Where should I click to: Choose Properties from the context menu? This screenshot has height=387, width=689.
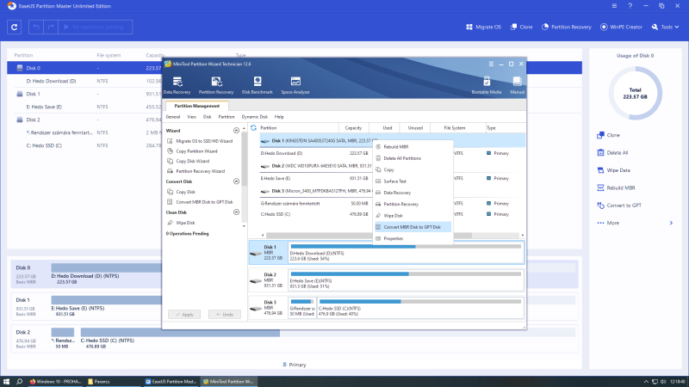[413, 238]
